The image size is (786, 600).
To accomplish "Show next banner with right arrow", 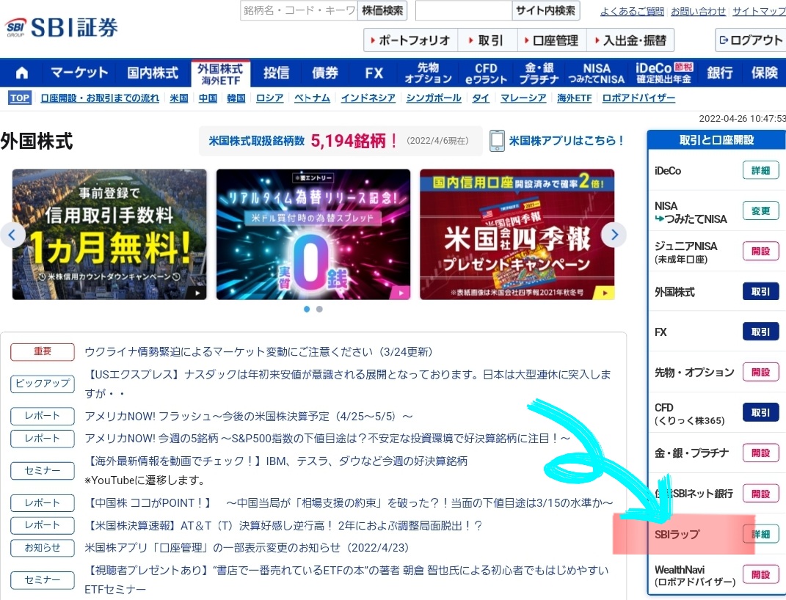I will coord(614,235).
